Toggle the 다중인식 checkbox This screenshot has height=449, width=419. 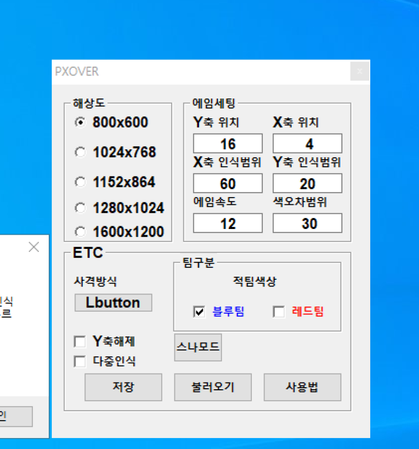pos(80,362)
